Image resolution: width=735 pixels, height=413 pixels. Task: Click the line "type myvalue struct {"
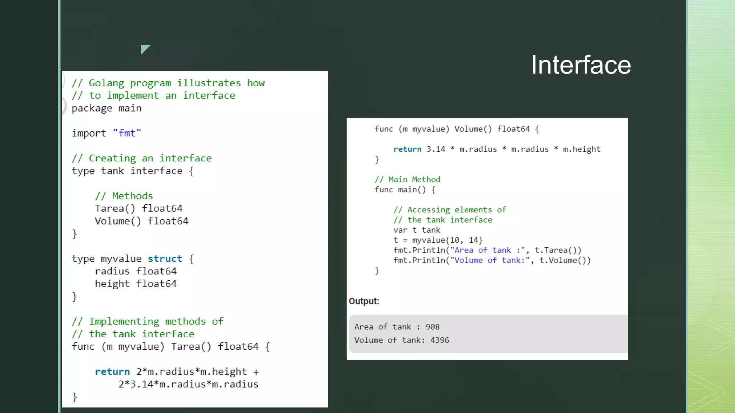tap(133, 259)
